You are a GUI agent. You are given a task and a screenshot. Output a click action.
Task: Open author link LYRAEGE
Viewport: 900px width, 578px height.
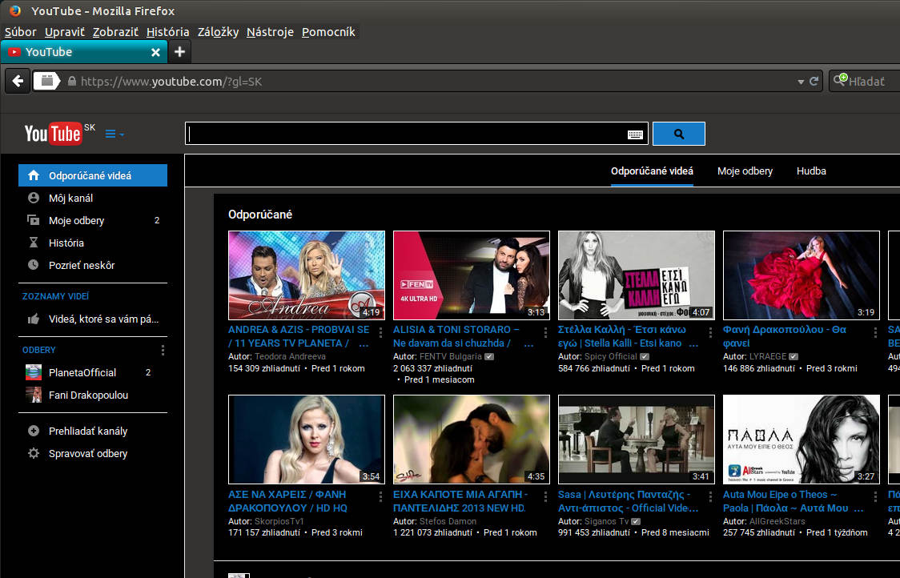(767, 356)
